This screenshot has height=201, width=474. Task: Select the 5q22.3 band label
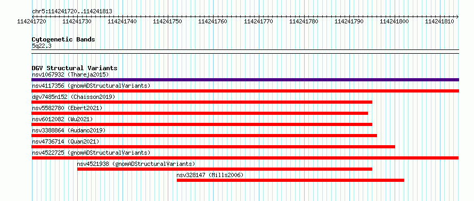(x=41, y=46)
